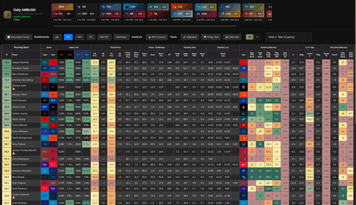Viewport: 356px width, 205px height.
Task: Switch to the WR dashboard tab
Action: point(79,37)
